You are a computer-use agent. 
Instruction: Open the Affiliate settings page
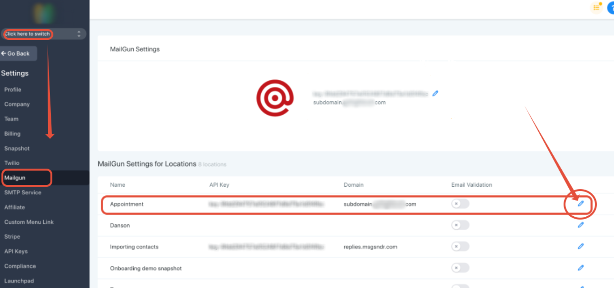tap(14, 207)
